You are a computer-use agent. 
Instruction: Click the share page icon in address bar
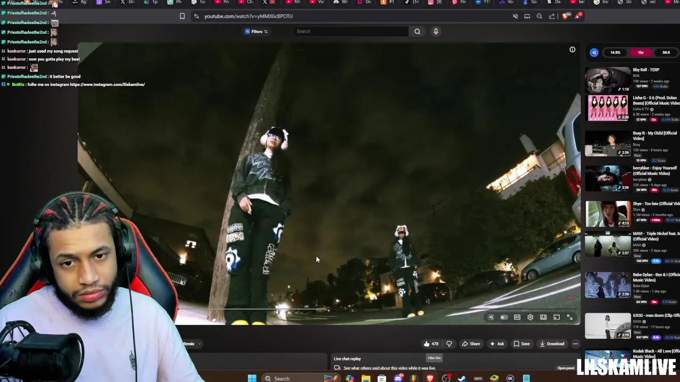pos(552,16)
